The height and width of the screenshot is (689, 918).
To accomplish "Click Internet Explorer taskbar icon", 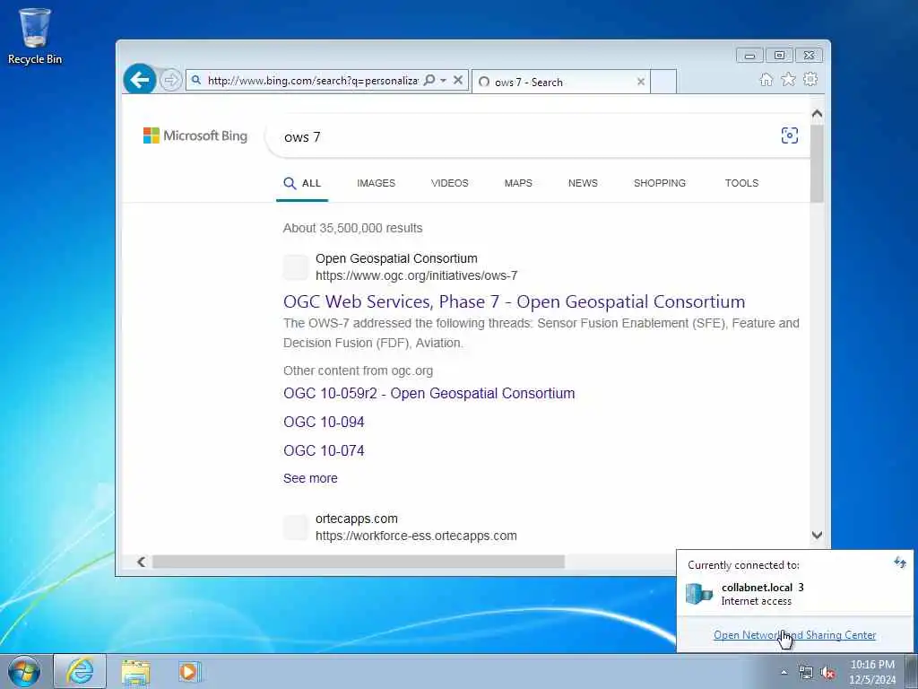I will click(80, 671).
